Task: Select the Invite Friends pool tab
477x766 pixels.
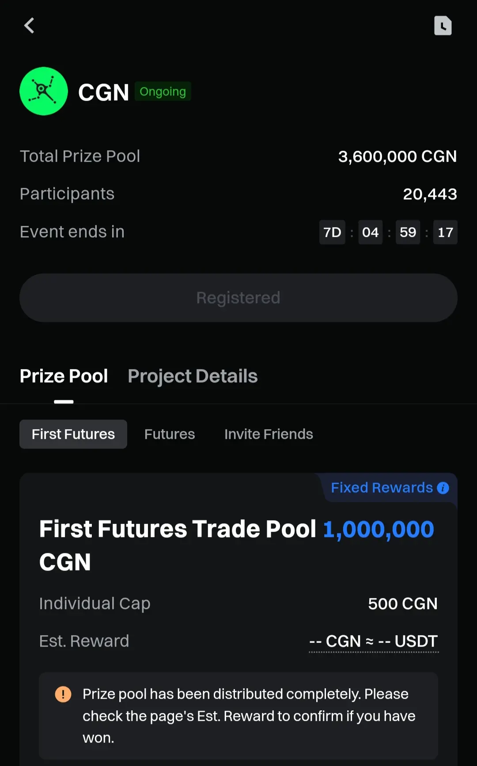Action: [269, 434]
